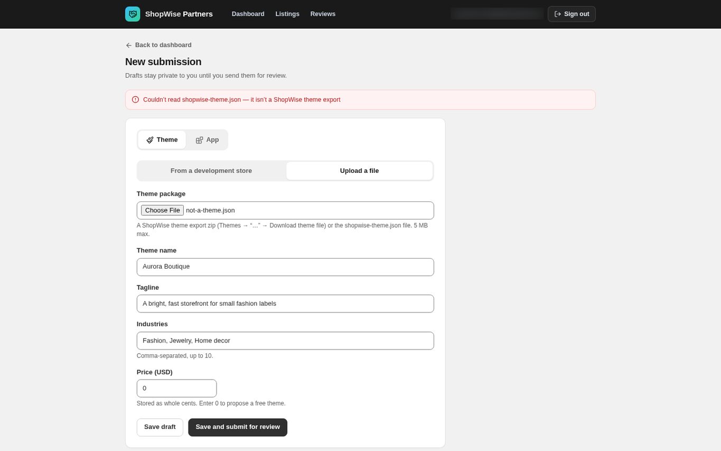Focus the Industries input field

285,340
